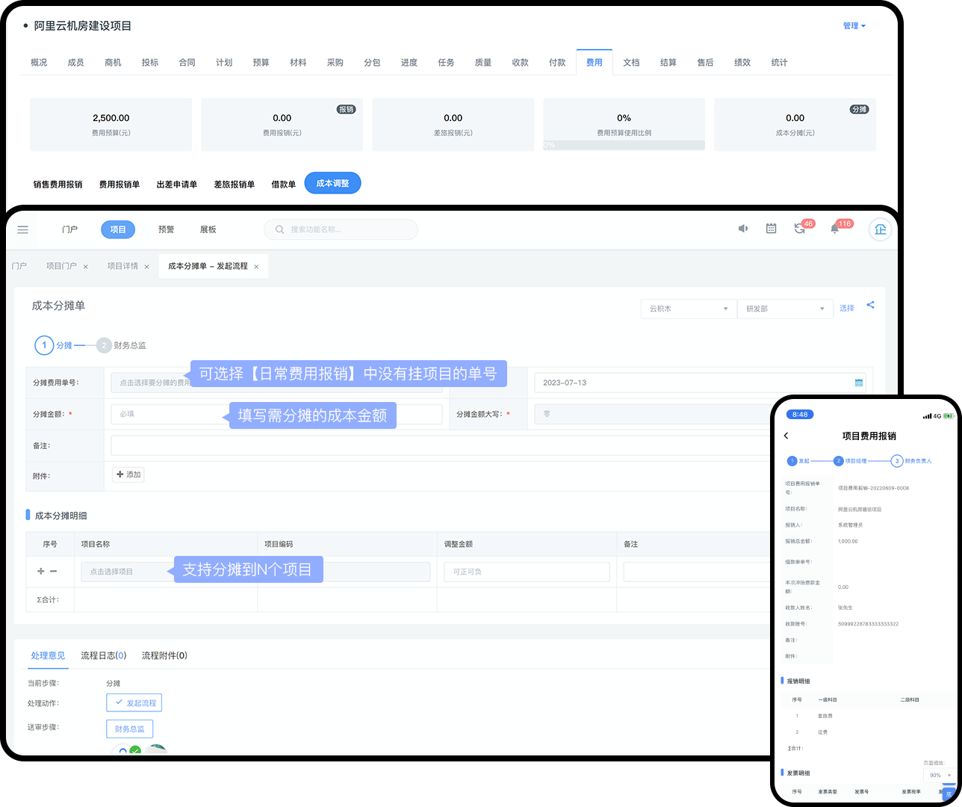
Task: Go back using the mobile back arrow
Action: coord(786,436)
